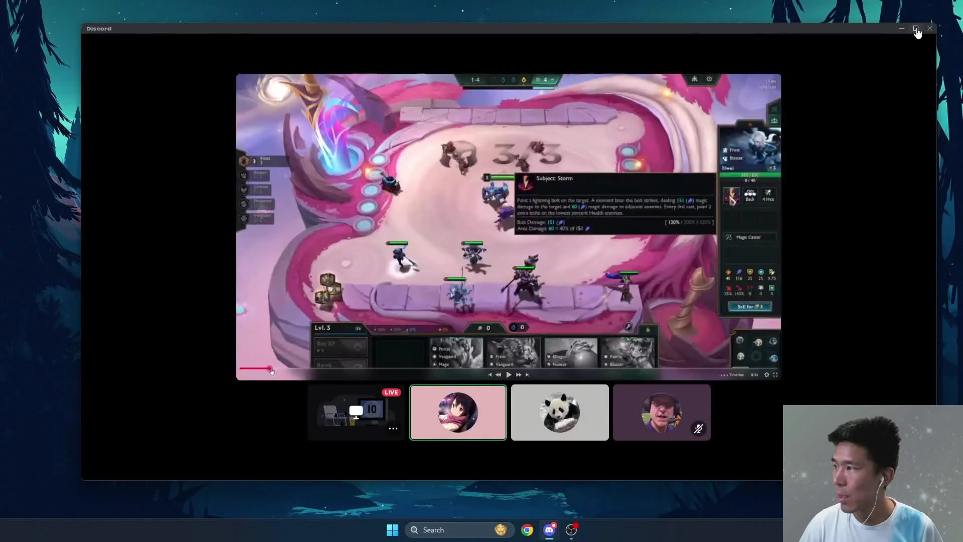Click the stage 1-4 round indicator
The width and height of the screenshot is (963, 542).
[x=475, y=80]
